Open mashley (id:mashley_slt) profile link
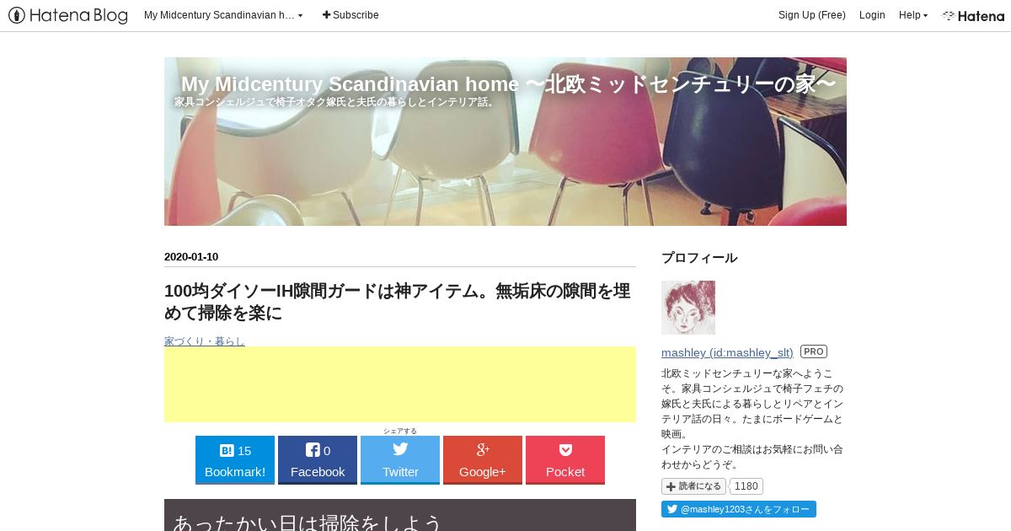Screen dimensions: 1011x531 pos(727,352)
